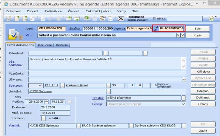Viewport: 220px width, 136px height.
Task: Click the Internet Explorer logo in title bar
Action: (6, 4)
